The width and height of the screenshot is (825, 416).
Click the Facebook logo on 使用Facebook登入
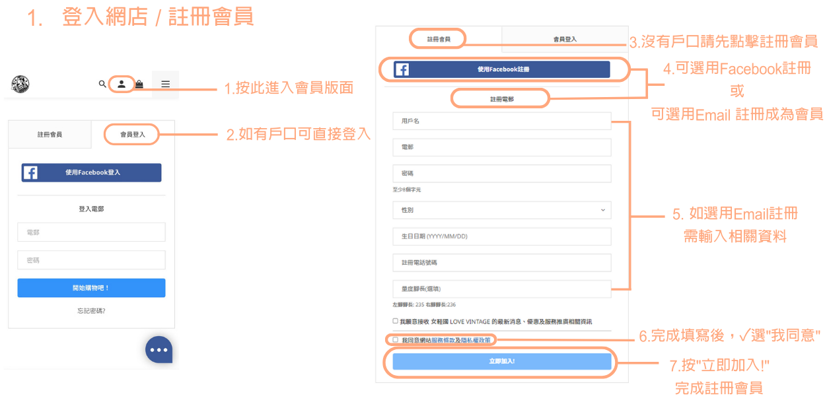[x=30, y=173]
